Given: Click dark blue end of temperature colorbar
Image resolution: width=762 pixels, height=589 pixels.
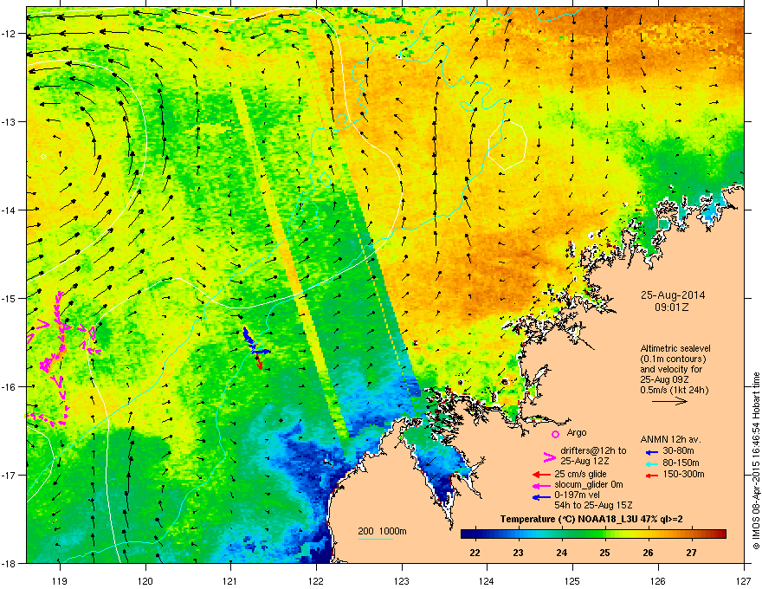Looking at the screenshot, I should point(468,534).
